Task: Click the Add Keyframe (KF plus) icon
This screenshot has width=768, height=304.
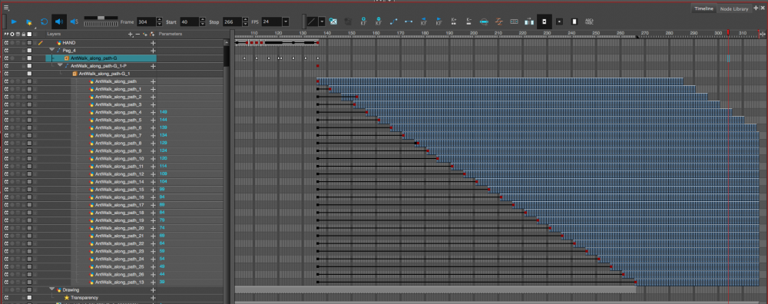Action: coord(363,21)
